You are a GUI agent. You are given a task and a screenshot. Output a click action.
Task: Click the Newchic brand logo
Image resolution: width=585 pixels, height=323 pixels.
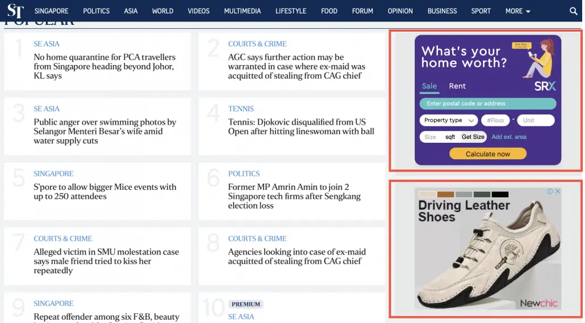click(x=539, y=303)
